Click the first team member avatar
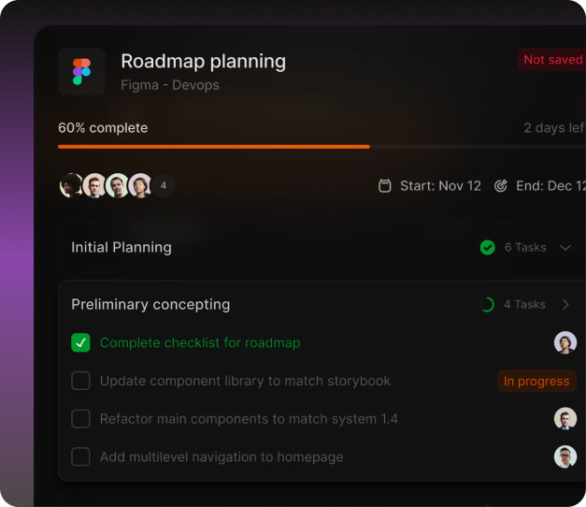Viewport: 586px width, 507px height. pos(71,185)
